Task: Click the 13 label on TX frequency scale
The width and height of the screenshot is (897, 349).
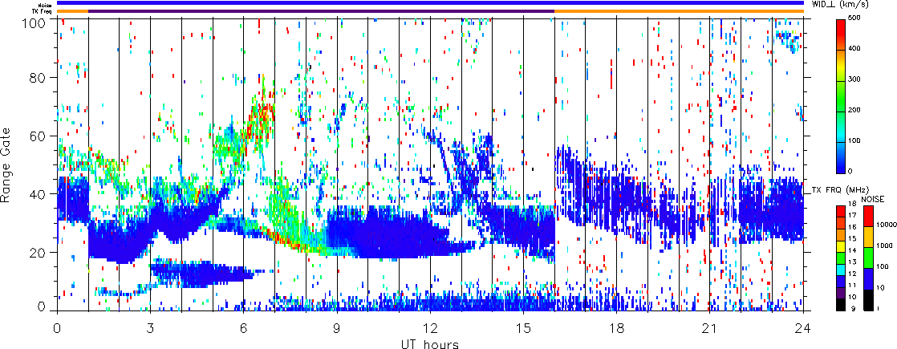Action: tap(852, 262)
